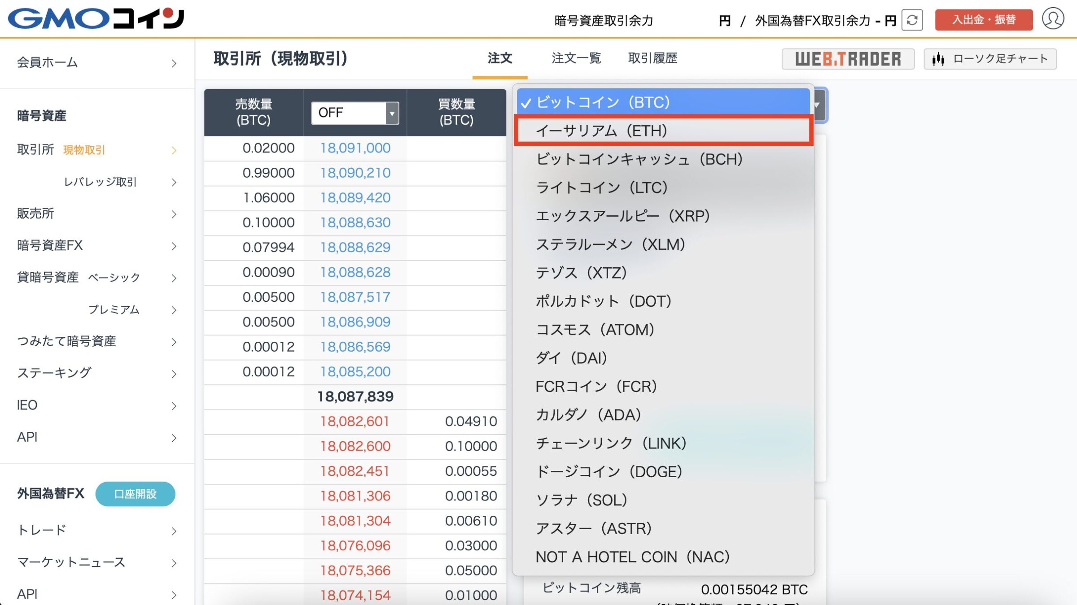Image resolution: width=1077 pixels, height=605 pixels.
Task: Open the candlestick chart view
Action: coord(989,58)
